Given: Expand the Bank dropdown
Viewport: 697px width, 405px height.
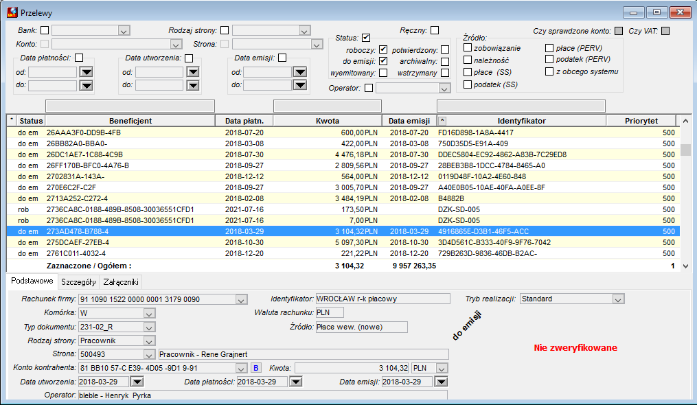Looking at the screenshot, I should pyautogui.click(x=124, y=31).
